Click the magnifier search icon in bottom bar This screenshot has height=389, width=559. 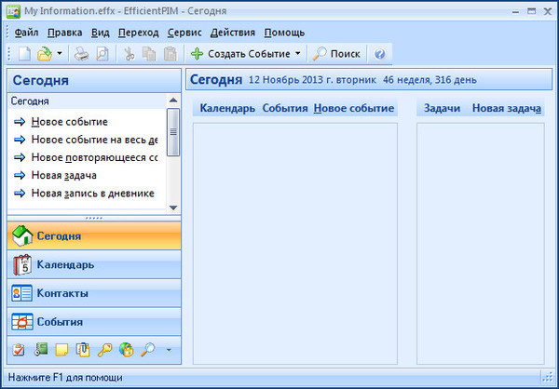146,350
